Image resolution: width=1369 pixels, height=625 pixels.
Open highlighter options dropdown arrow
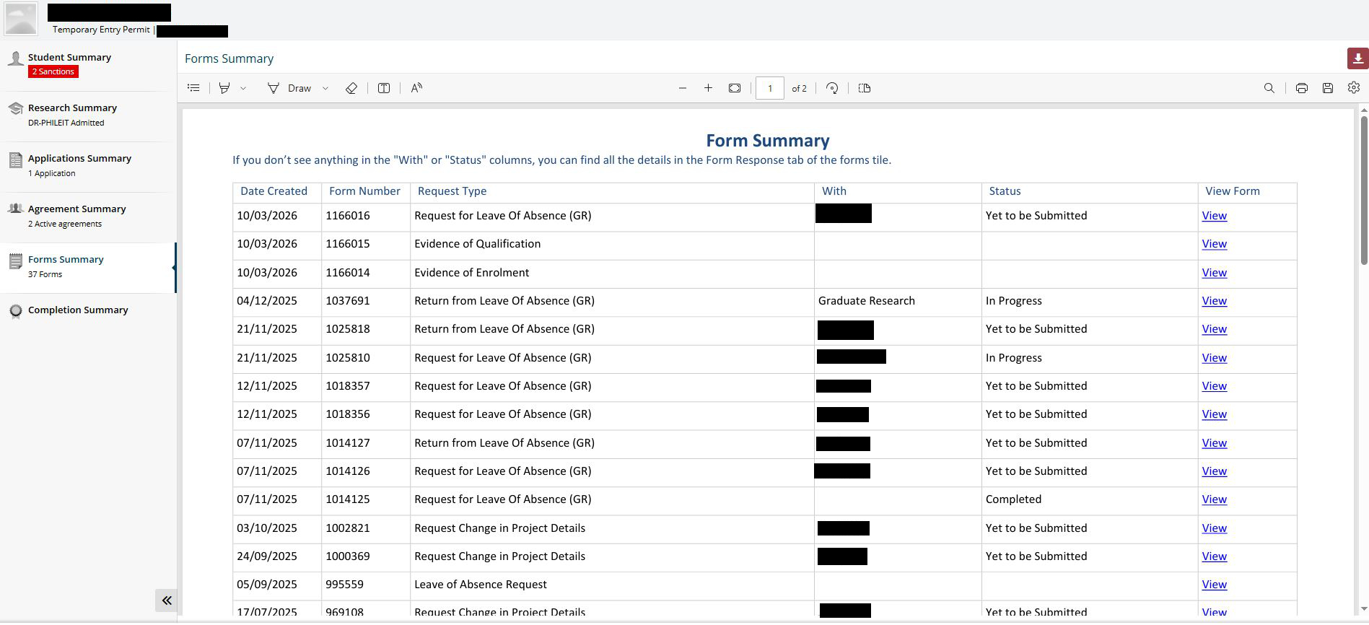[243, 88]
